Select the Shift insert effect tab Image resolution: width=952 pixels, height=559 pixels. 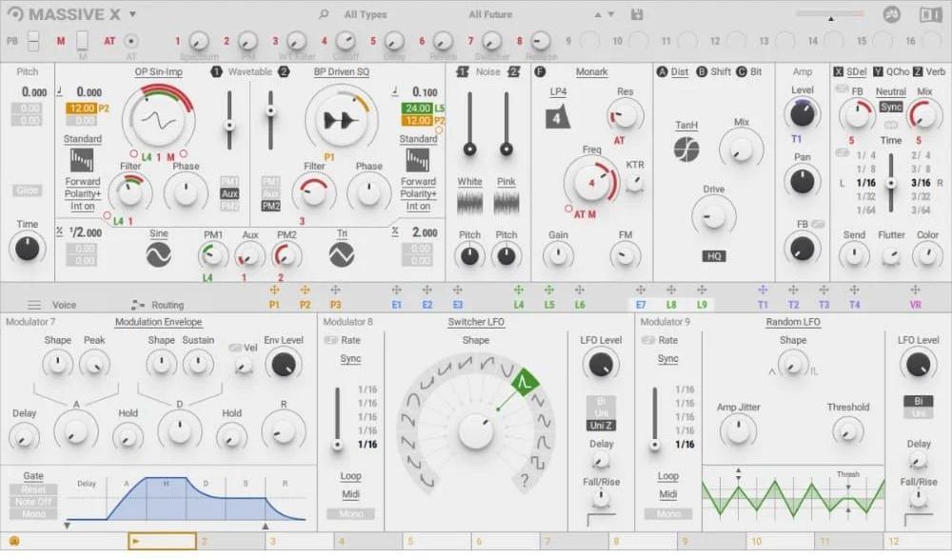pos(720,71)
